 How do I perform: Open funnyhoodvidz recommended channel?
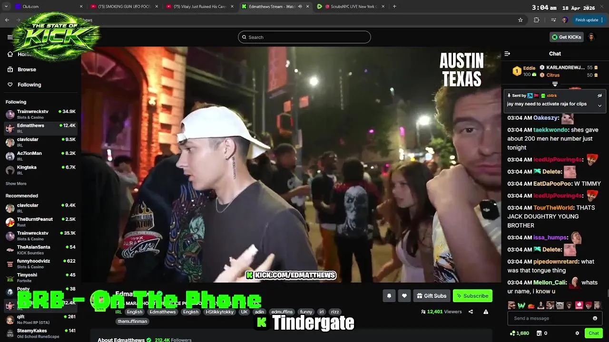click(40, 264)
